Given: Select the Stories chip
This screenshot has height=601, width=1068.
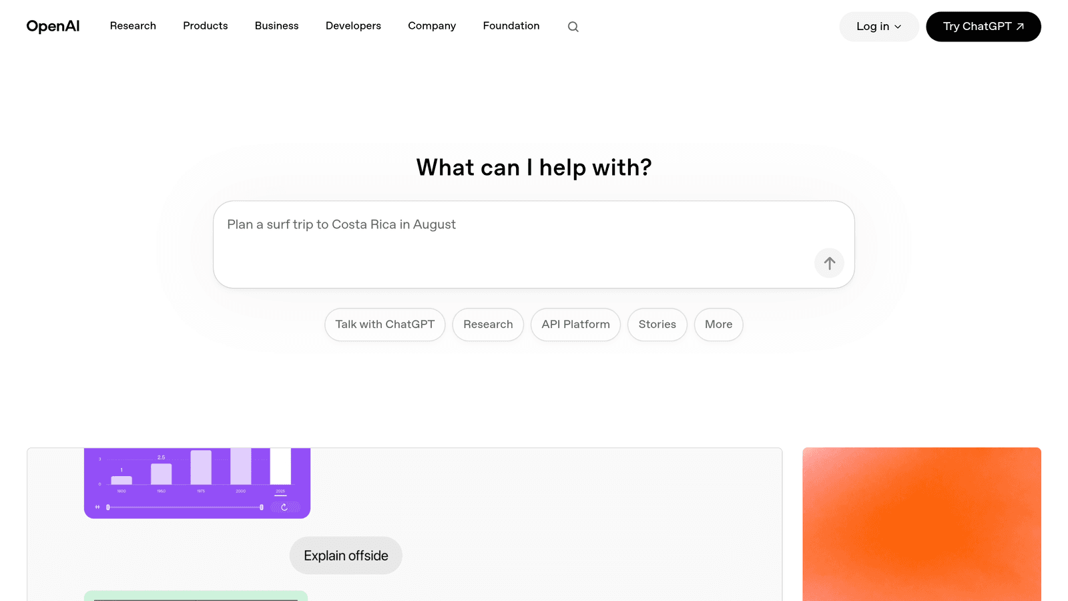Looking at the screenshot, I should point(657,325).
